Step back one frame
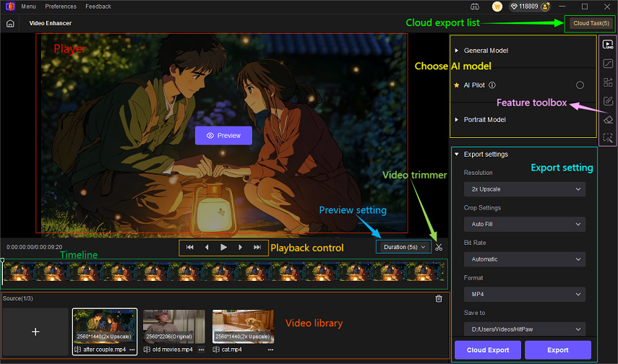Viewport: 618px width, 364px height. tap(207, 248)
